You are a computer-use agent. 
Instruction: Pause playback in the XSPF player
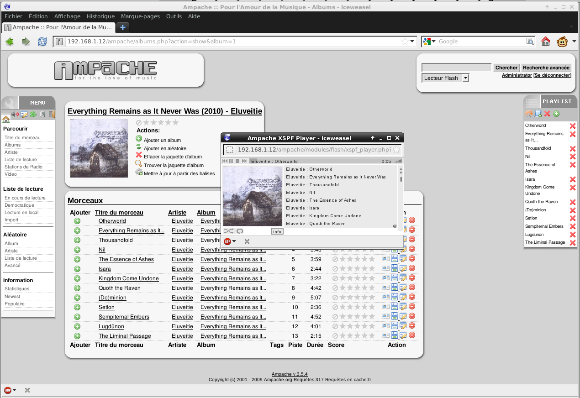231,161
